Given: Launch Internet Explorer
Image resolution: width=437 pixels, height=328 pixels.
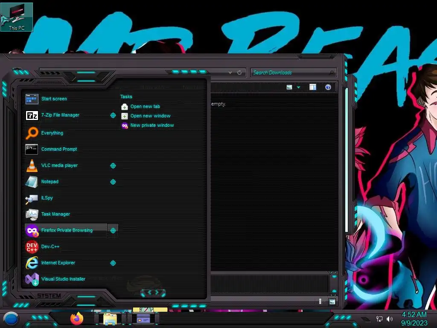Looking at the screenshot, I should tap(66, 263).
